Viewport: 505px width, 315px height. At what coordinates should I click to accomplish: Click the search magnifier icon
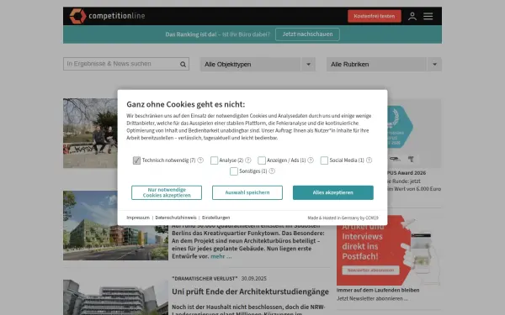[183, 65]
